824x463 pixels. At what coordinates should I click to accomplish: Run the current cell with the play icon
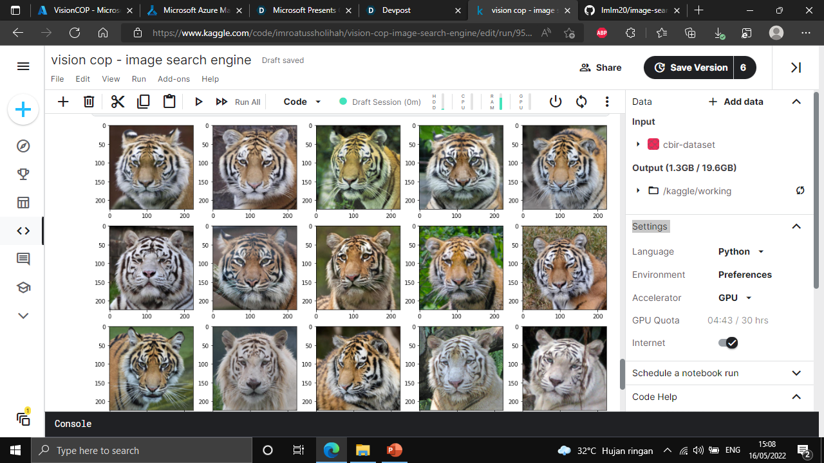click(x=199, y=102)
